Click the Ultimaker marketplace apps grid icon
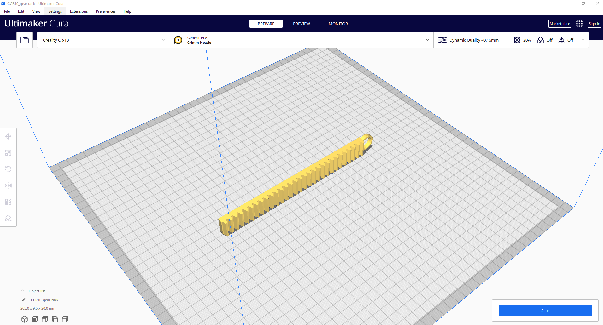Screen dimensions: 603x325 click(x=579, y=23)
